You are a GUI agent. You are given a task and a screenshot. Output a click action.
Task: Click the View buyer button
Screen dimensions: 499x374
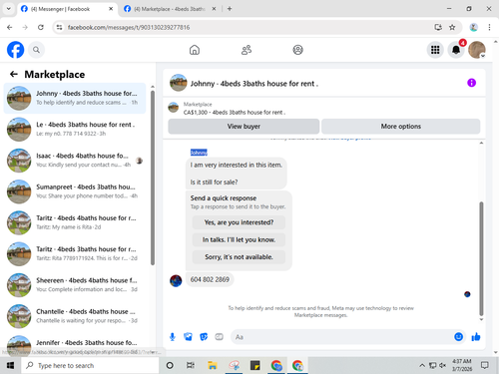coord(244,127)
